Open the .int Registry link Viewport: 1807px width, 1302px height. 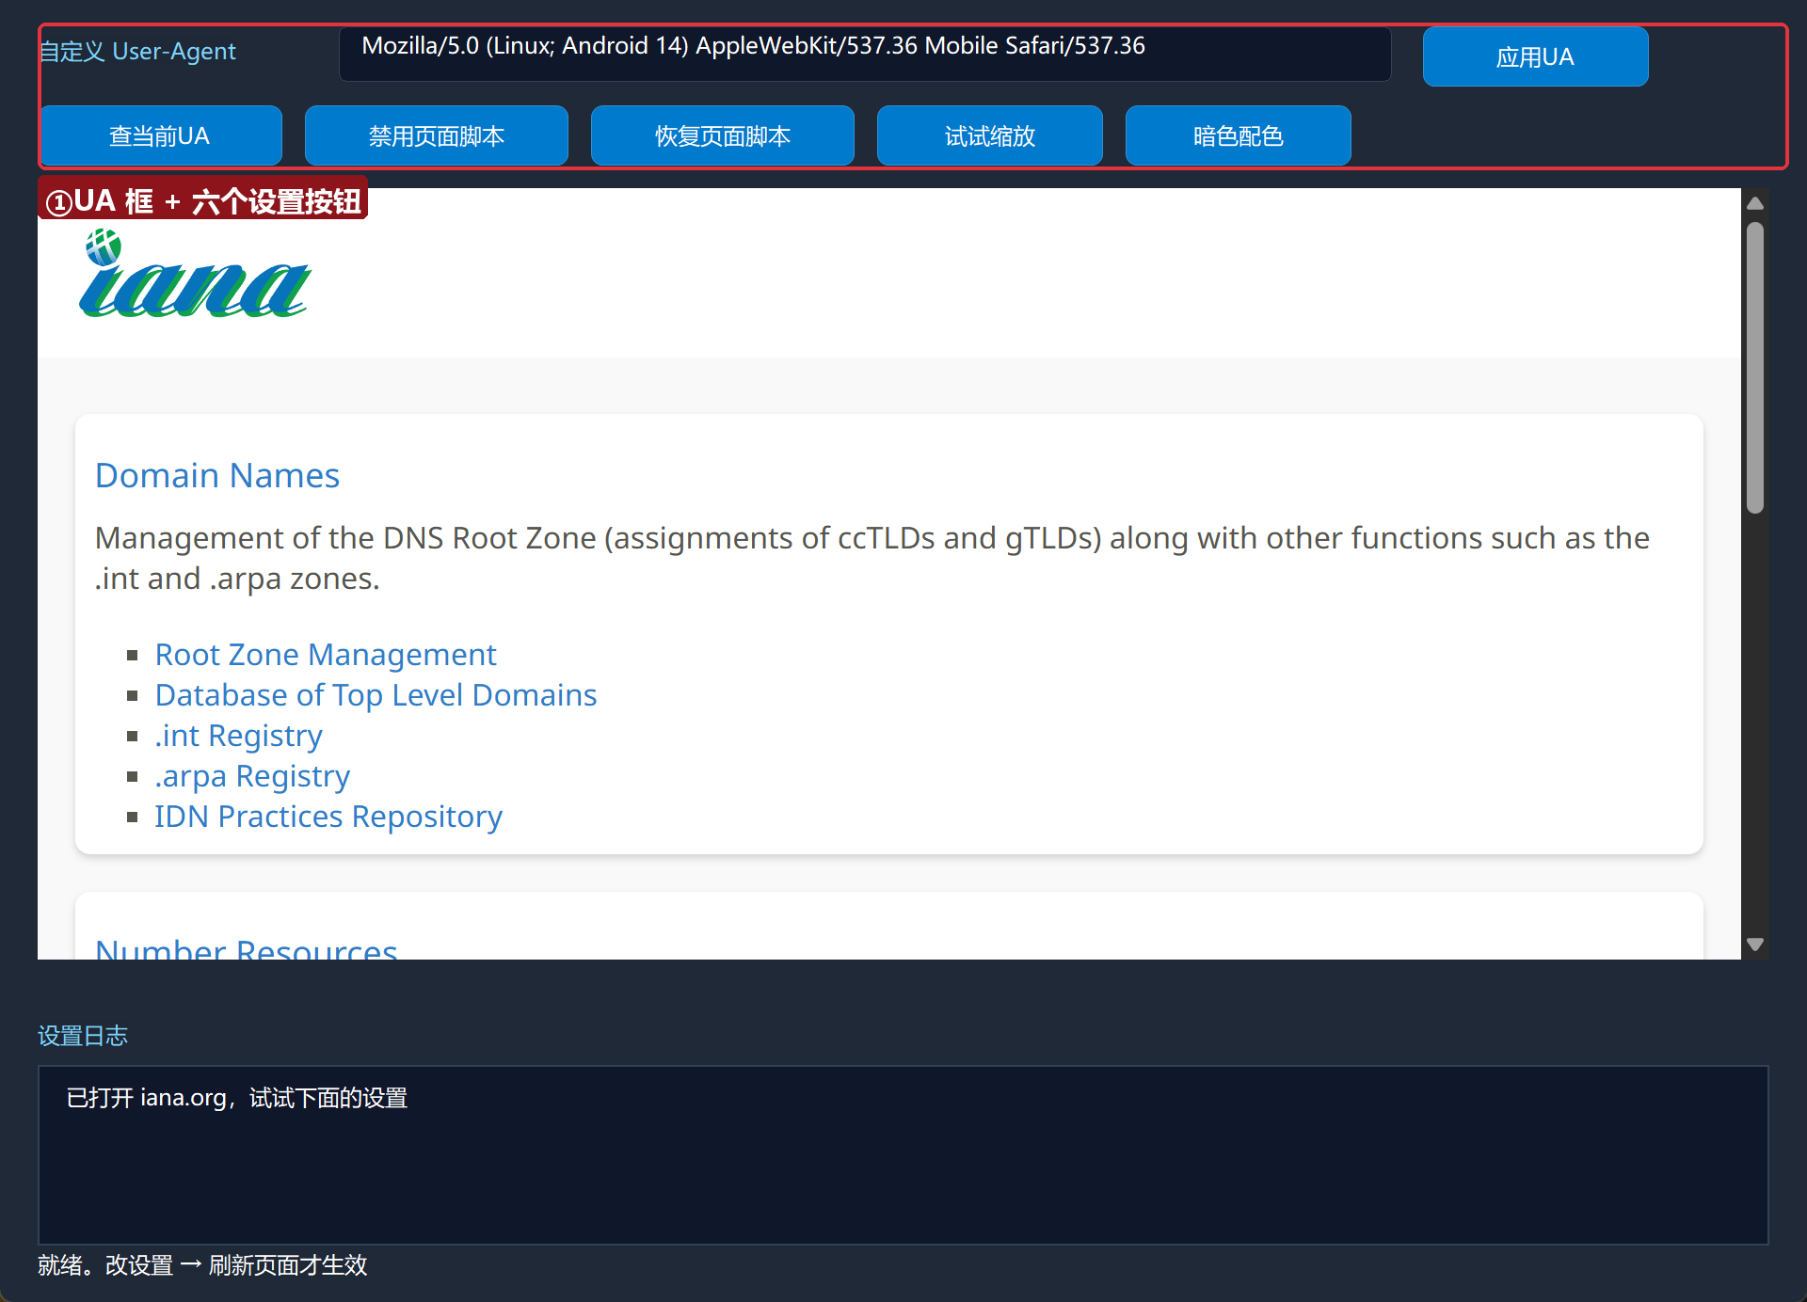click(239, 735)
